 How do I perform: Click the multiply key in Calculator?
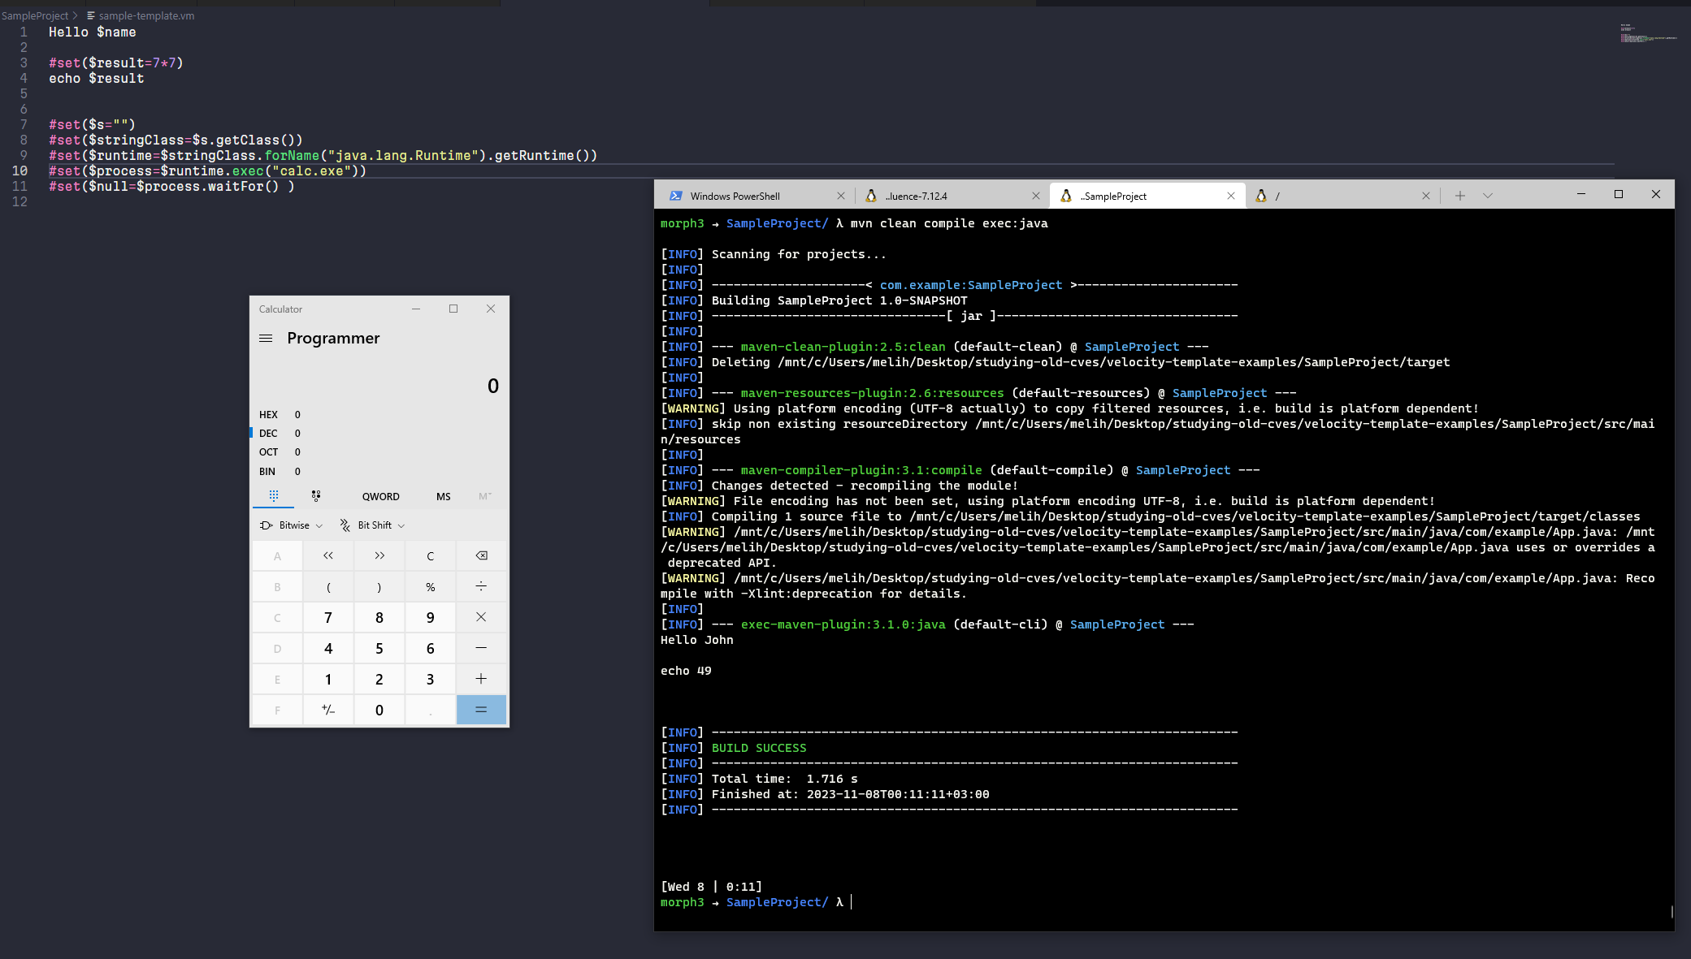481,618
